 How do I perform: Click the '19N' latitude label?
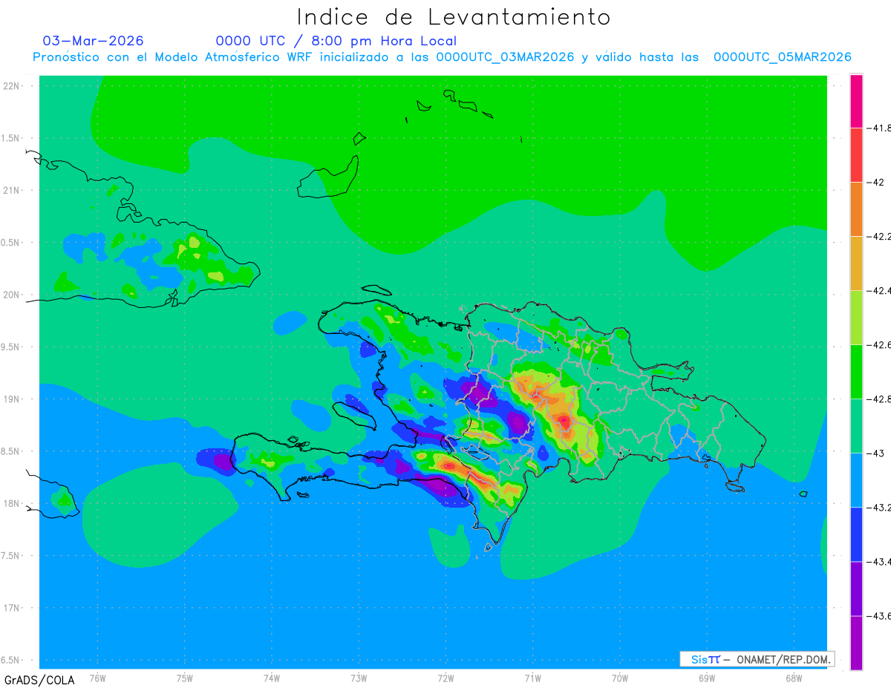(13, 399)
